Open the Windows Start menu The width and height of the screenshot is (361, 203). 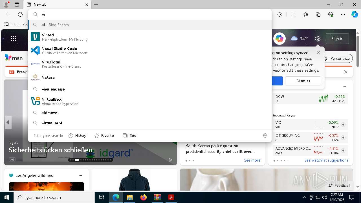pos(7,197)
